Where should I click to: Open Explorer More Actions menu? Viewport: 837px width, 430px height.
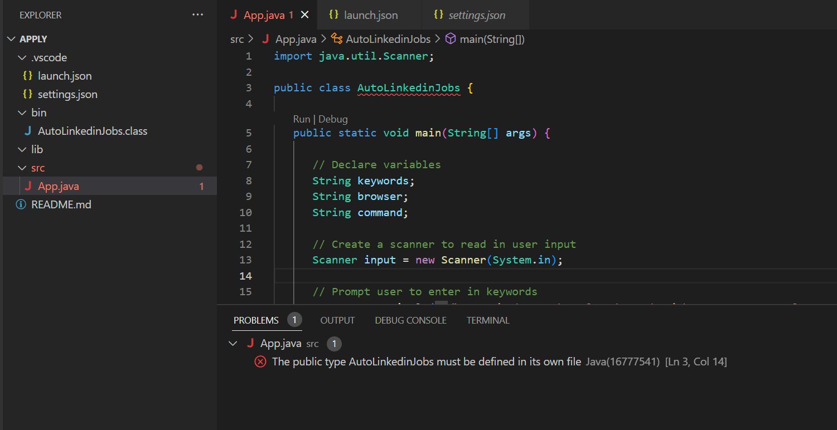point(198,15)
